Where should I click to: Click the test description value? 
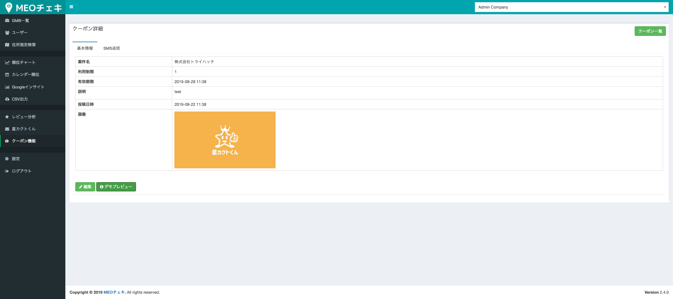(x=178, y=92)
